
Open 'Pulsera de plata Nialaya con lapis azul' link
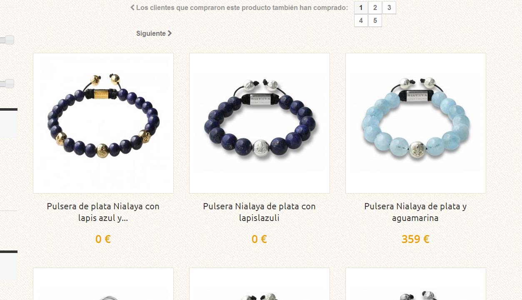(x=103, y=212)
